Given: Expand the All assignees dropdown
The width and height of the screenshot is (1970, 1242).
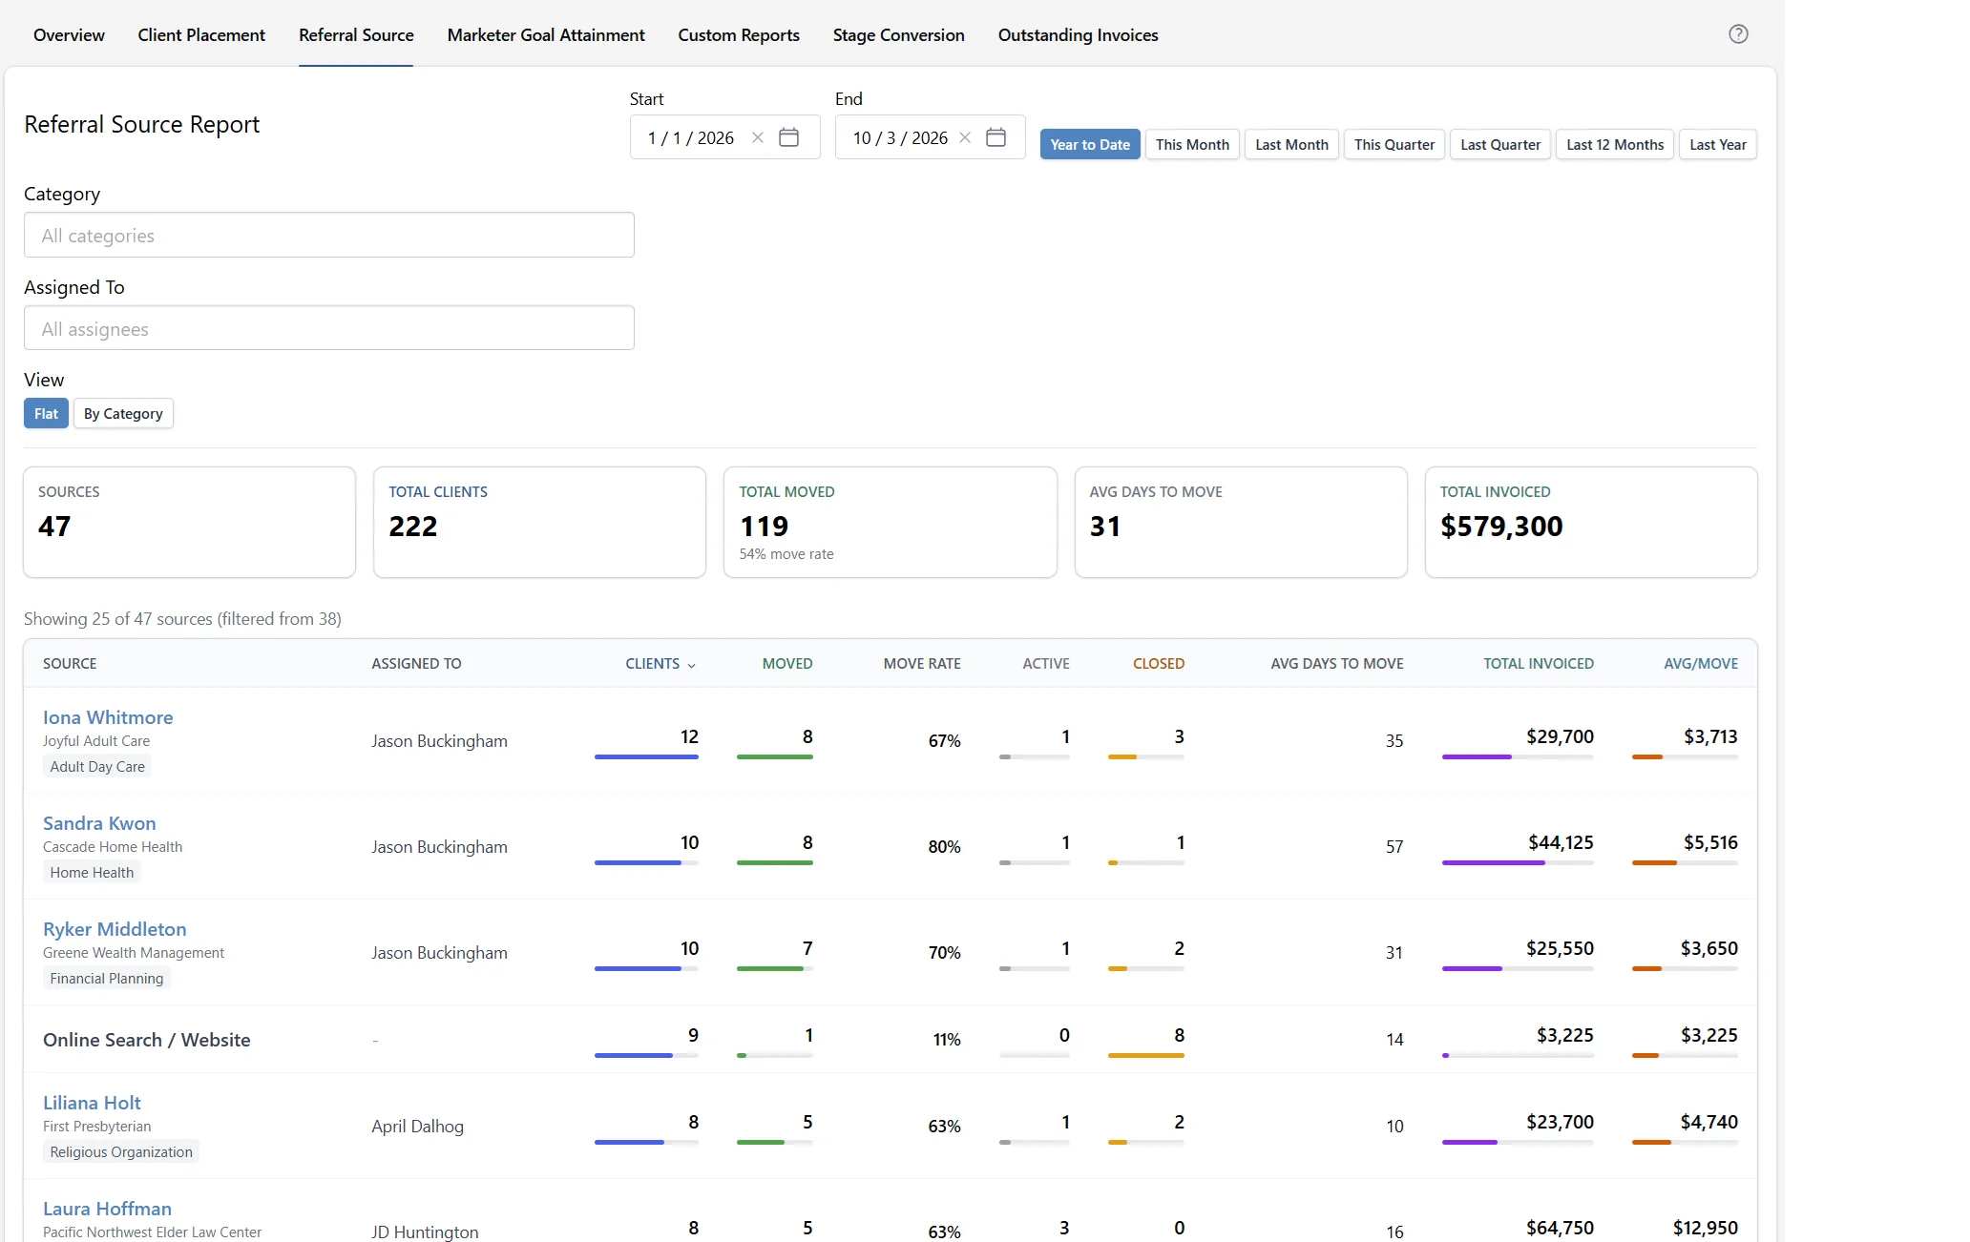Looking at the screenshot, I should (x=329, y=328).
